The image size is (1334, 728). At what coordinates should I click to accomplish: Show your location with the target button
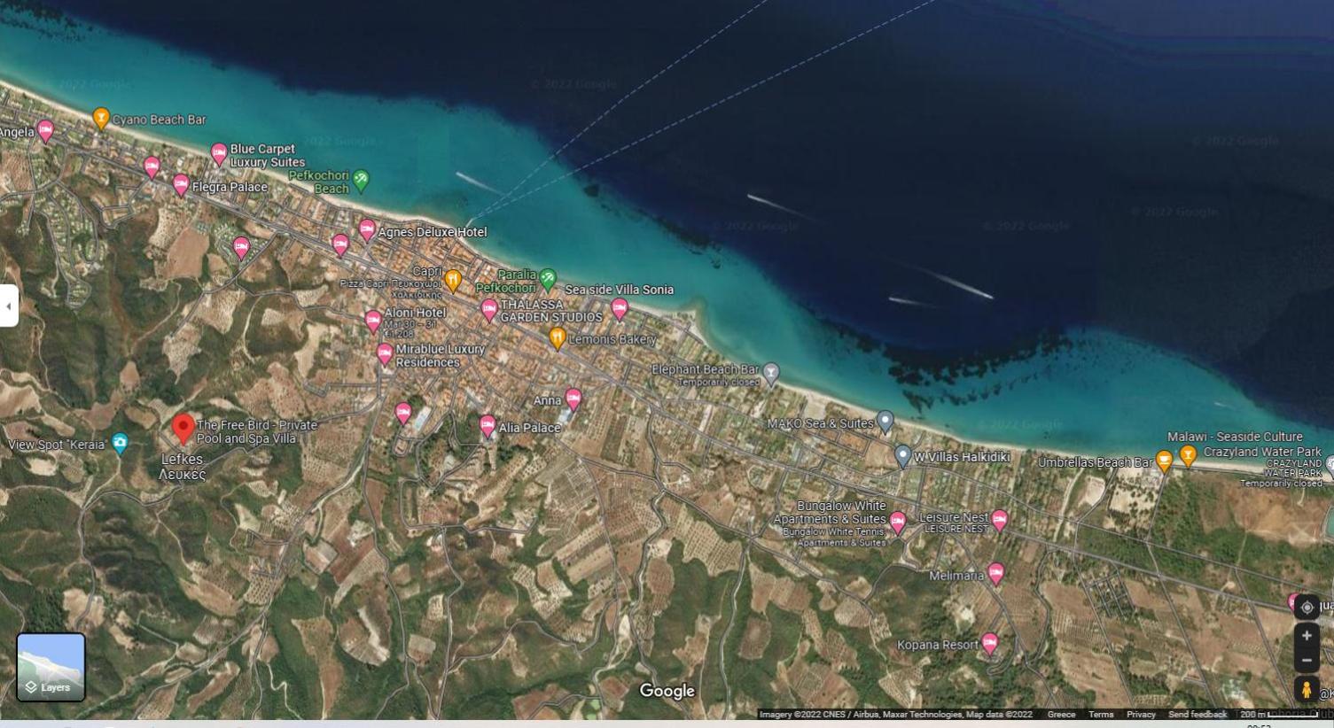[1307, 608]
